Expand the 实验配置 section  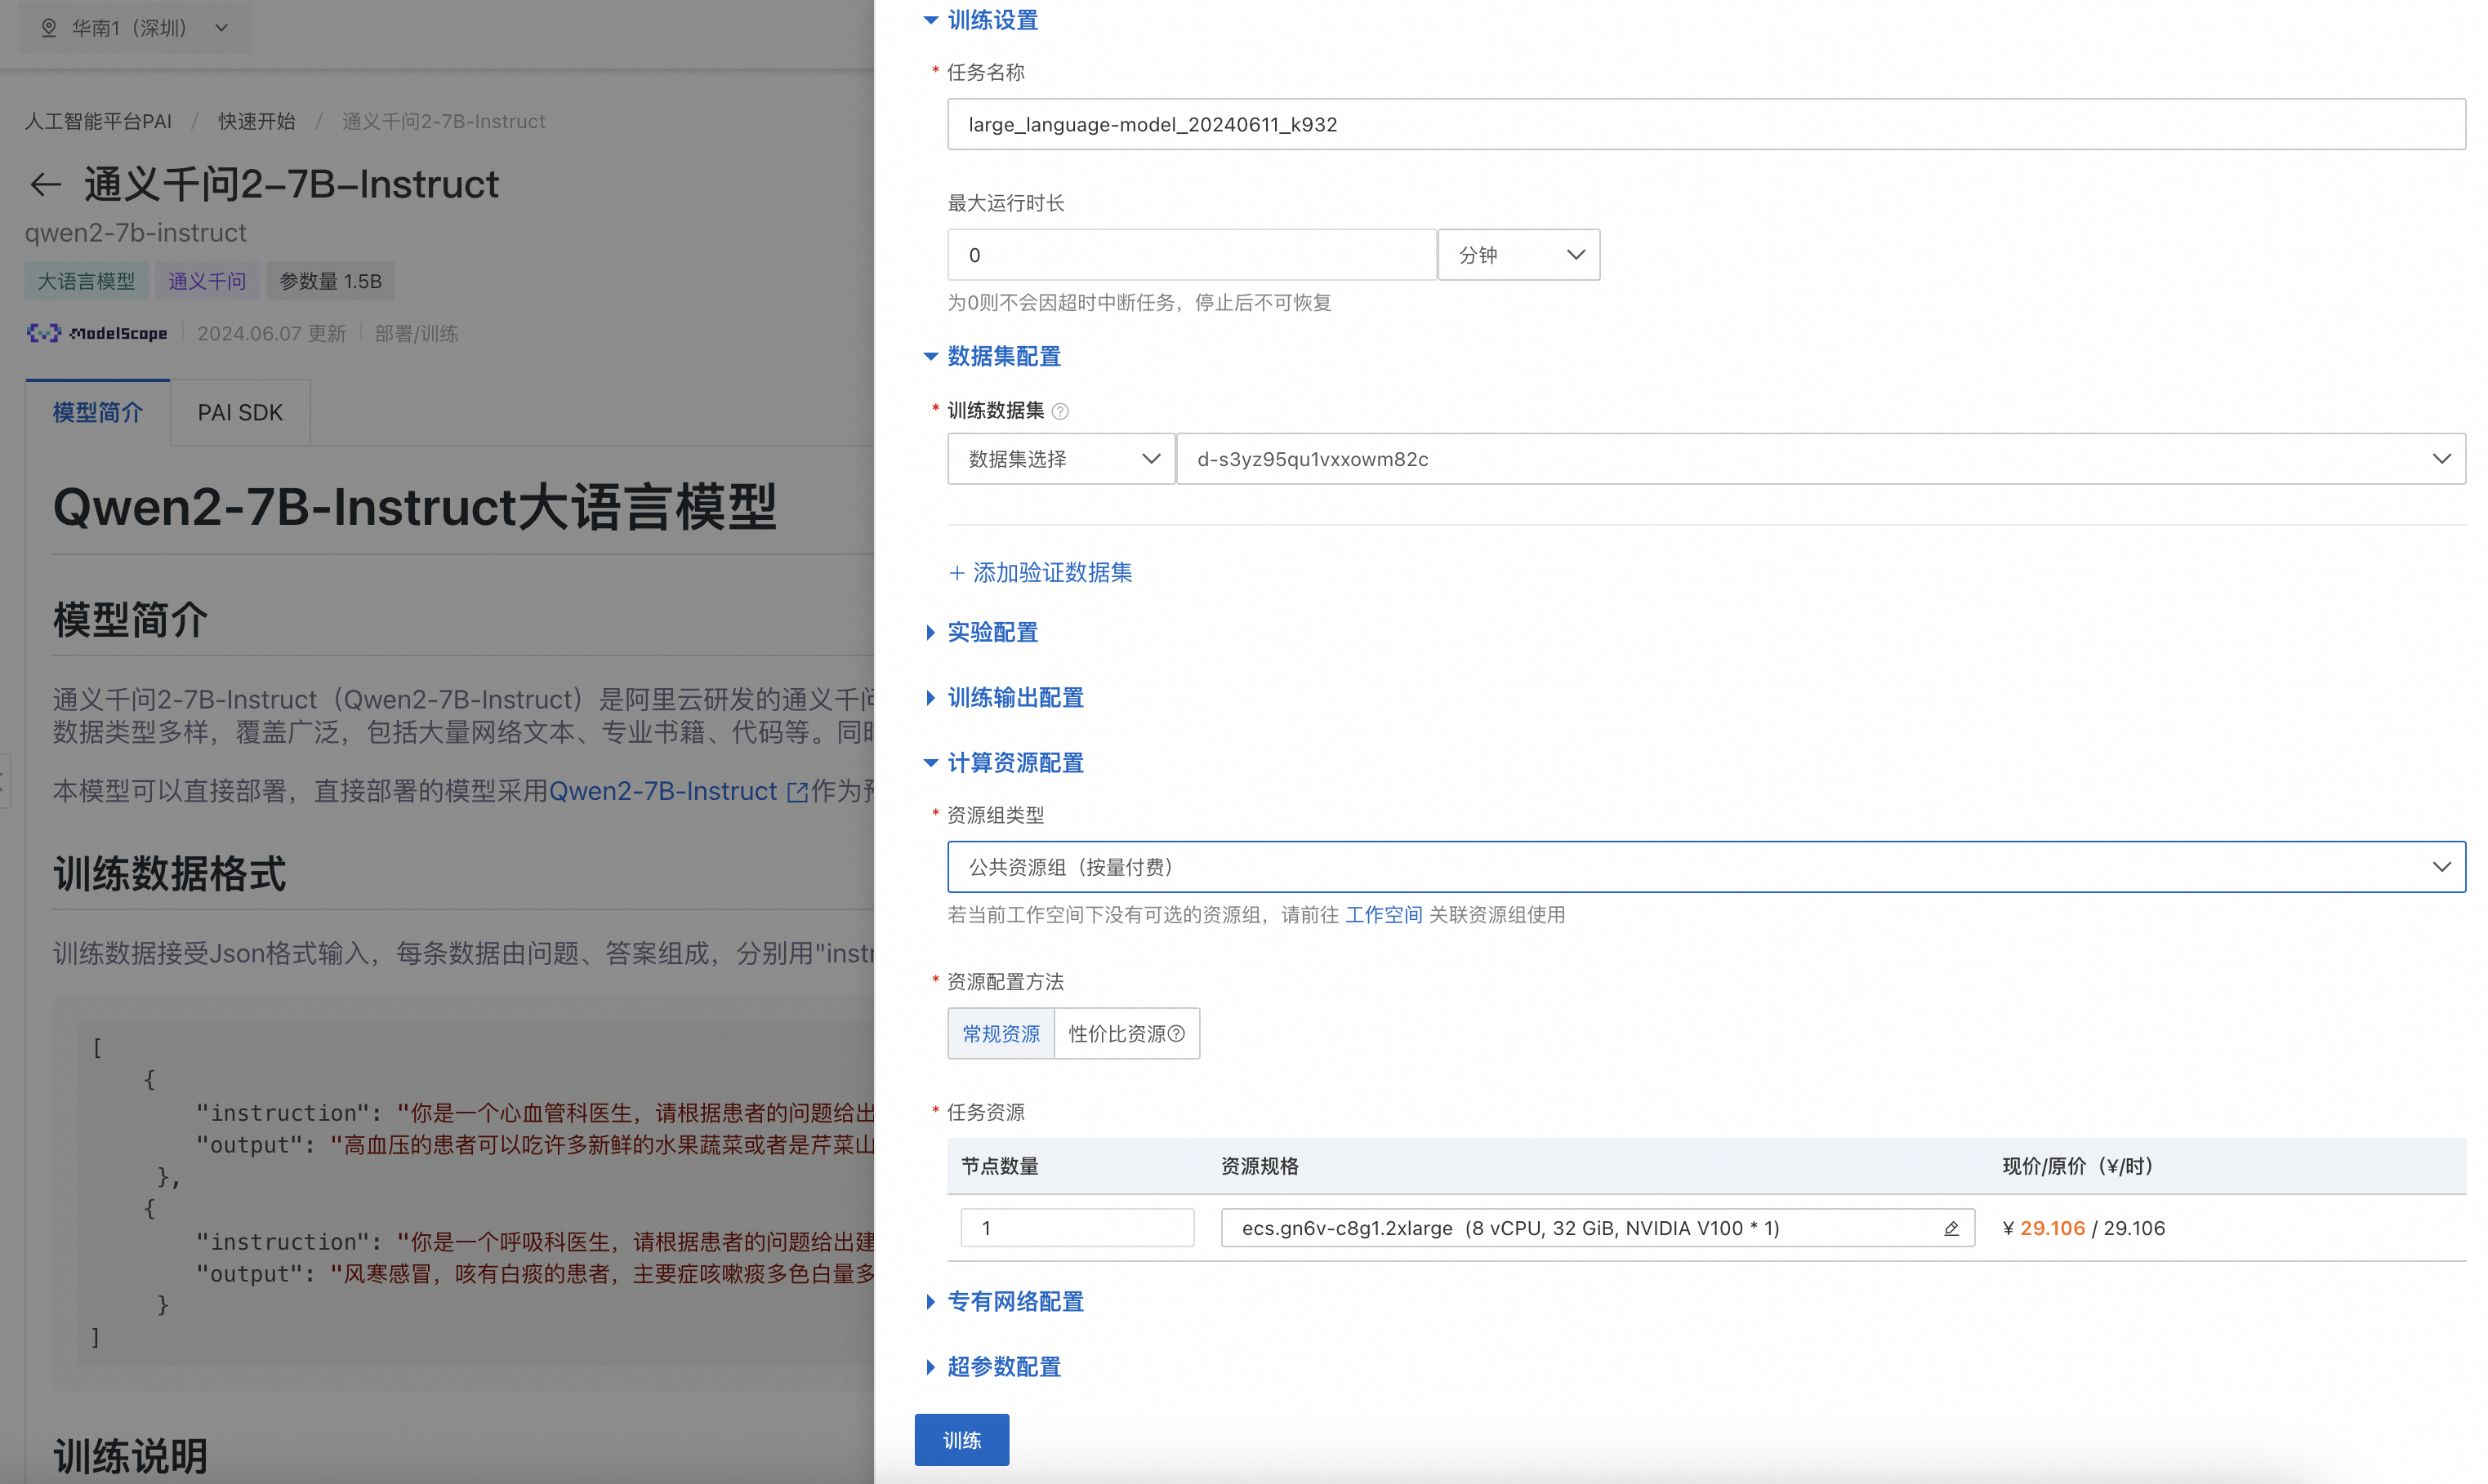pos(992,632)
